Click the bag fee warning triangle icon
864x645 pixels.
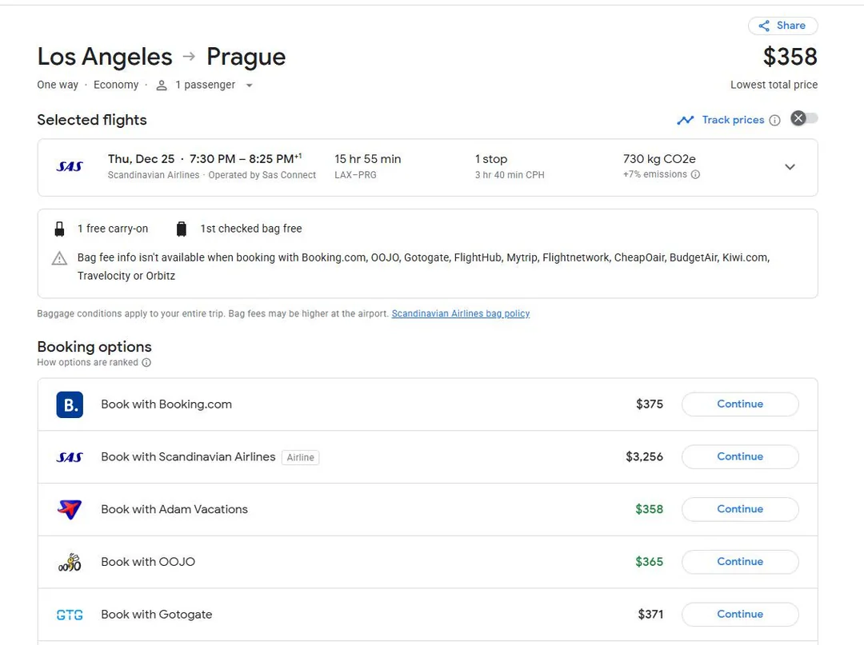[59, 258]
